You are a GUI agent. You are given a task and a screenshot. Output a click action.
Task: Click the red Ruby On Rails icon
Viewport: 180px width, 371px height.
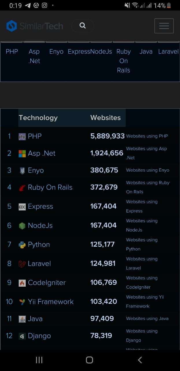point(22,188)
